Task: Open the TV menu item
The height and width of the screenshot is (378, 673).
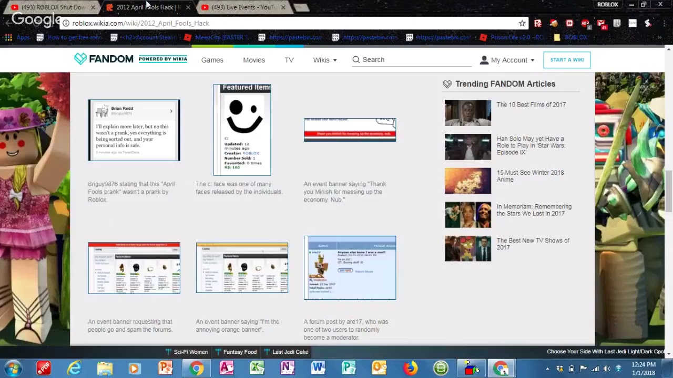Action: (x=289, y=60)
